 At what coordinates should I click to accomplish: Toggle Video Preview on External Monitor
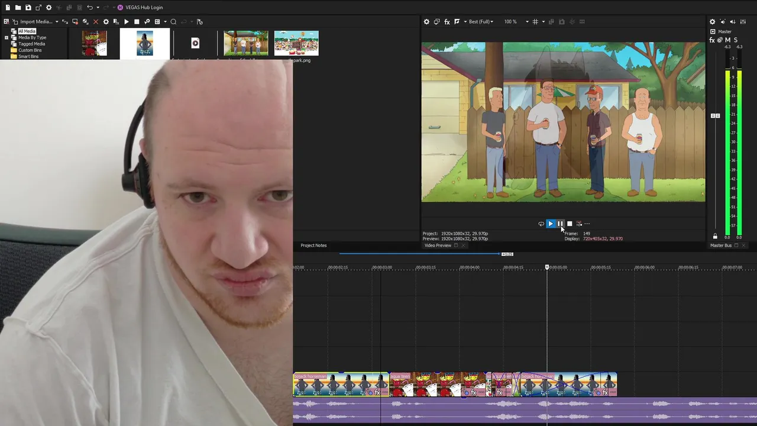[x=436, y=22]
